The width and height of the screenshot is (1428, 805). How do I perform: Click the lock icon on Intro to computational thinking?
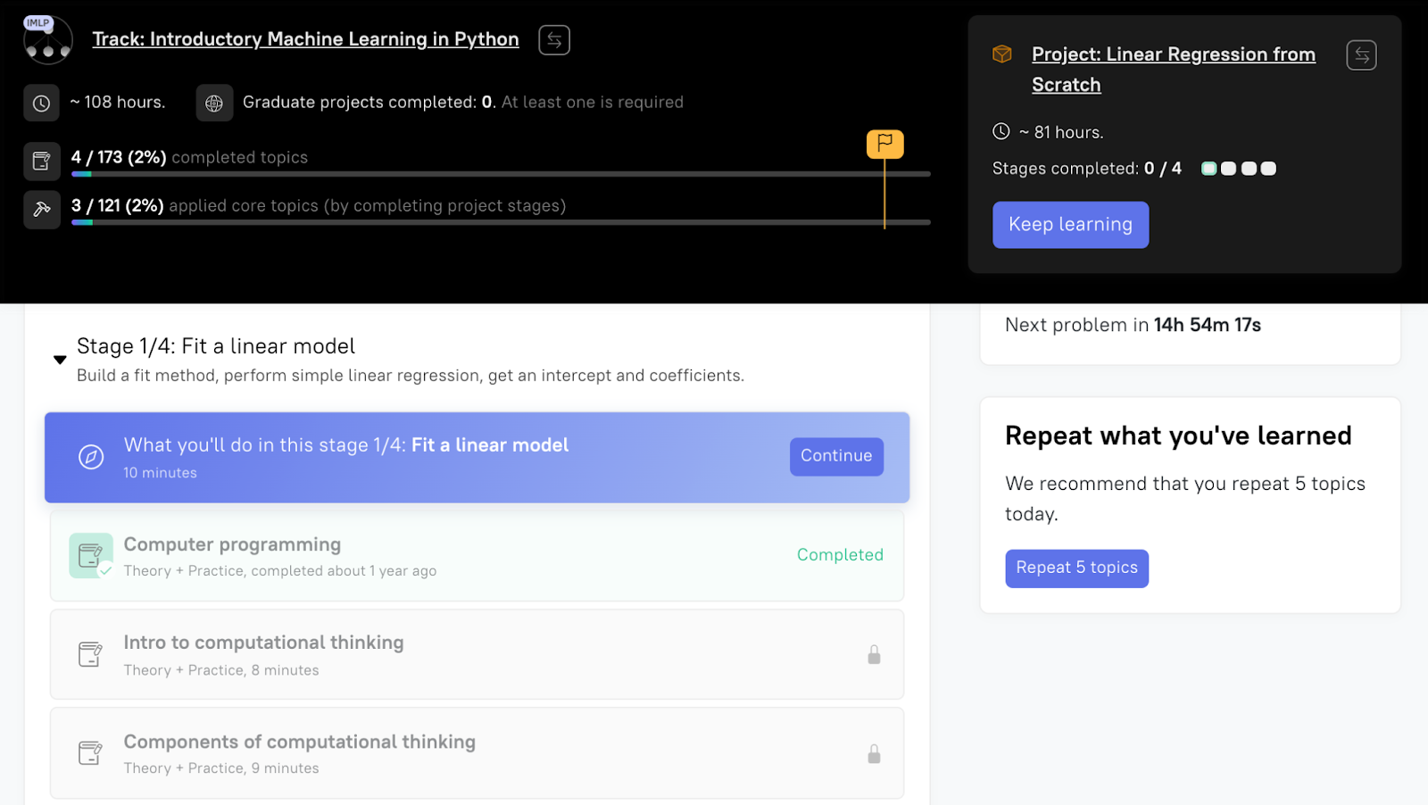(874, 655)
